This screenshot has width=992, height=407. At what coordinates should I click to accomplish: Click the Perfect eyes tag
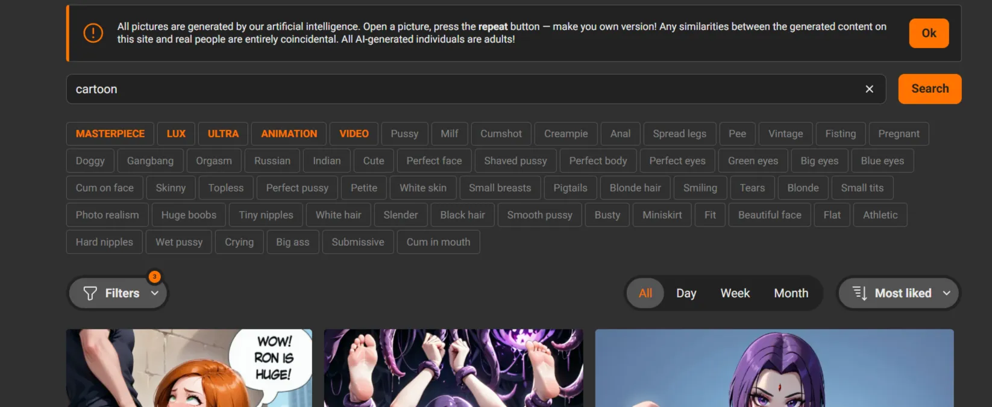tap(677, 161)
